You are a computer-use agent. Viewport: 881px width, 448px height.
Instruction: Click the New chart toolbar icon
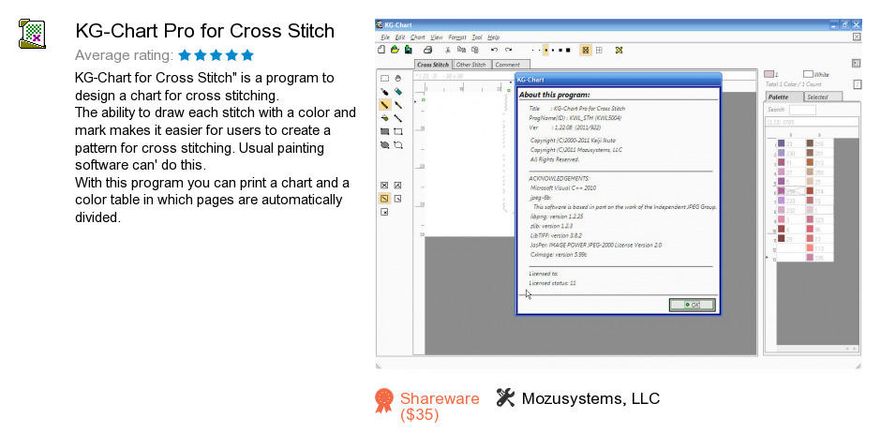click(x=381, y=50)
